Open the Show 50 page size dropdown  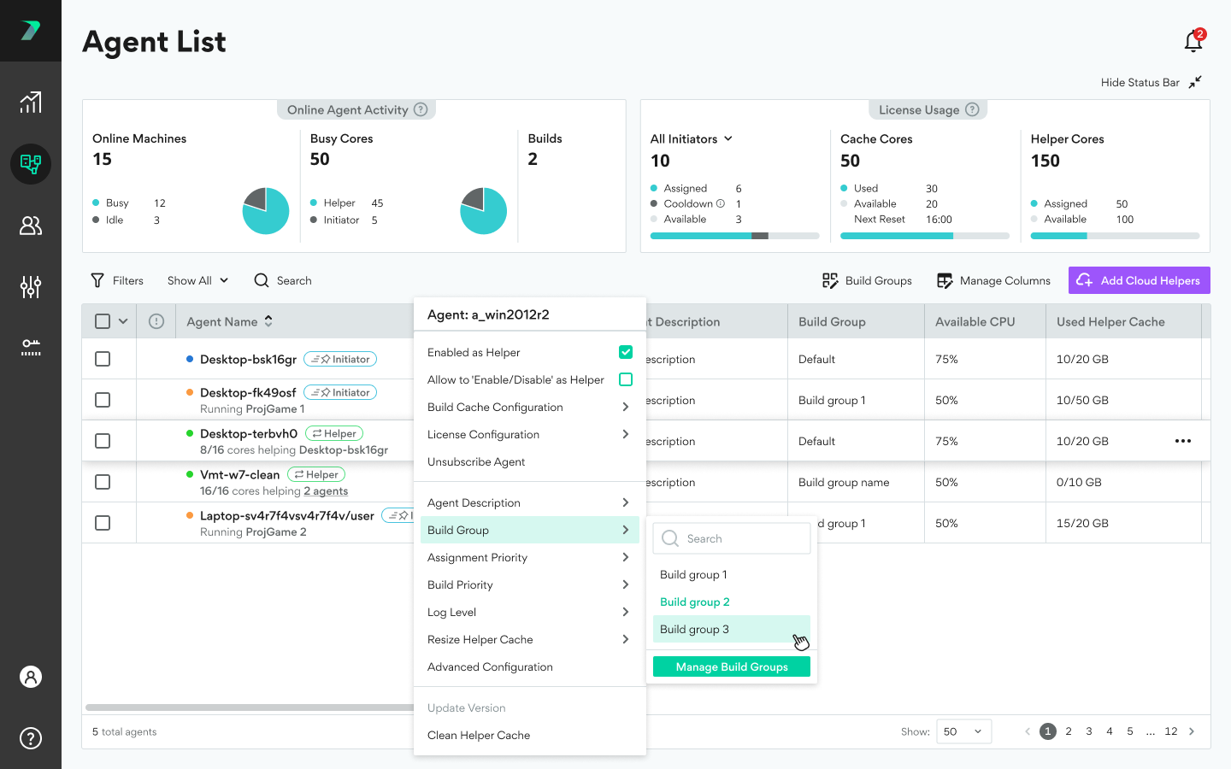pyautogui.click(x=963, y=731)
